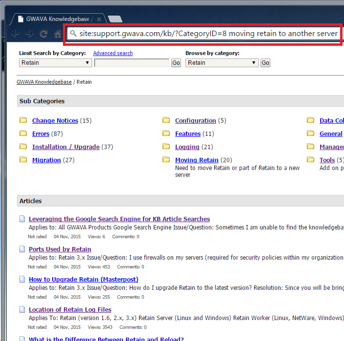
Task: Click the folder icon beside Migration
Action: pyautogui.click(x=23, y=159)
